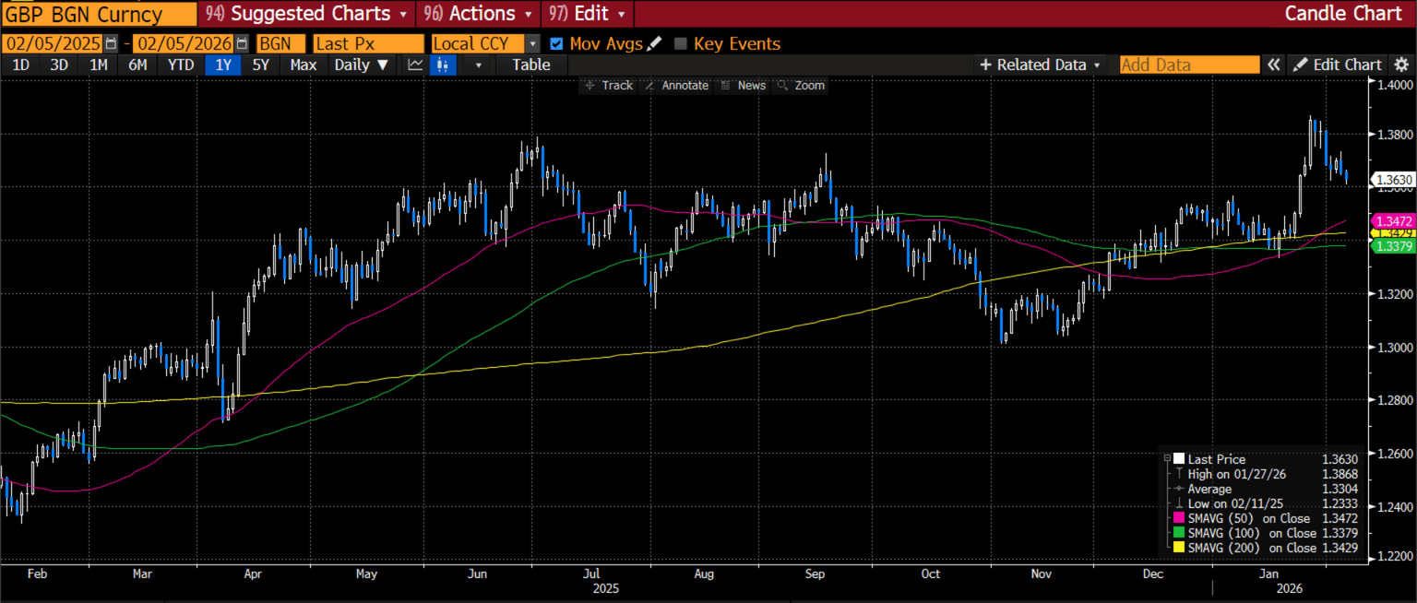
Task: Collapse the legend tree with minus box
Action: click(x=1168, y=458)
